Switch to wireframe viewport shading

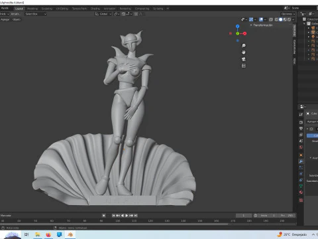276,19
